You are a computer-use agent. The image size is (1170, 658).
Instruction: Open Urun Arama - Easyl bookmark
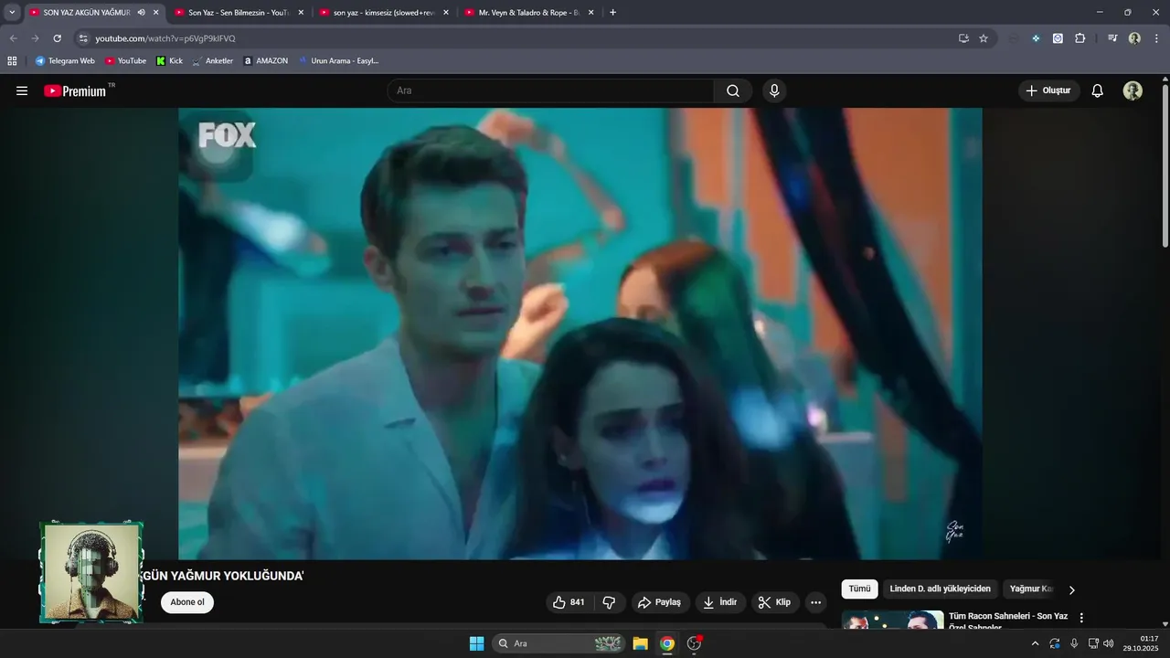pos(338,60)
